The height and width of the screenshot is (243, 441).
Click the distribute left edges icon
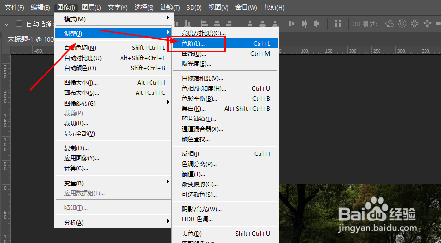[291, 24]
